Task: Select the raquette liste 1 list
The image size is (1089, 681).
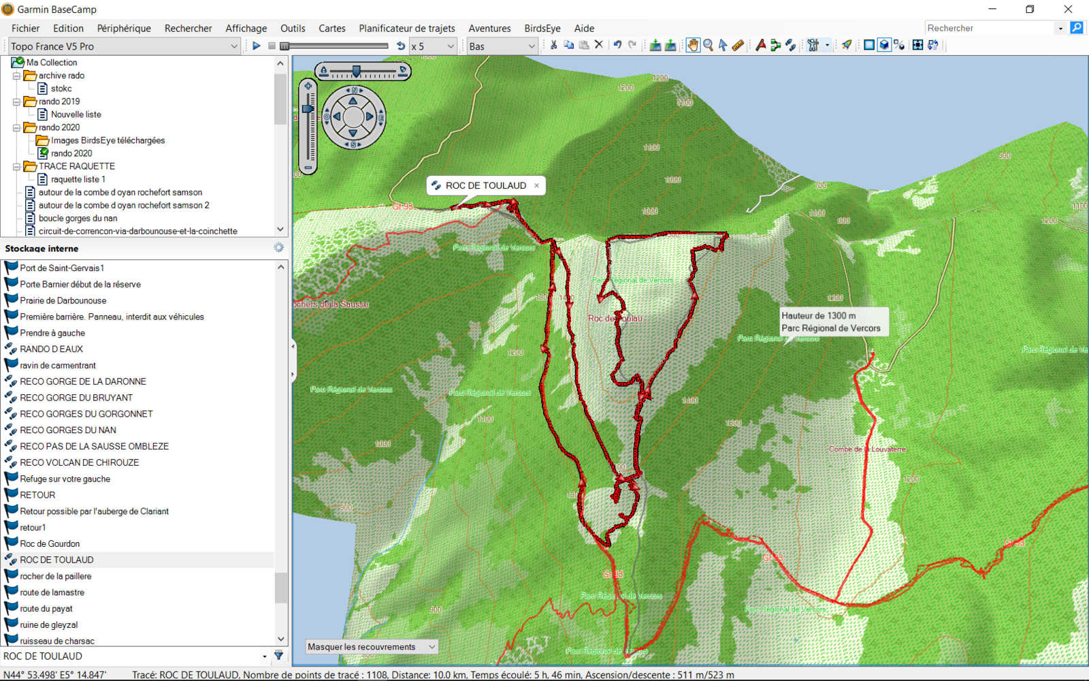Action: click(x=78, y=179)
